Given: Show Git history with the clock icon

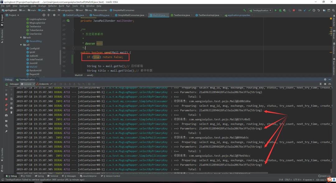Looking at the screenshot, I should (314, 10).
